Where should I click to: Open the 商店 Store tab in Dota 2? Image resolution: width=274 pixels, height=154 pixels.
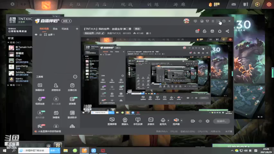point(101,4)
